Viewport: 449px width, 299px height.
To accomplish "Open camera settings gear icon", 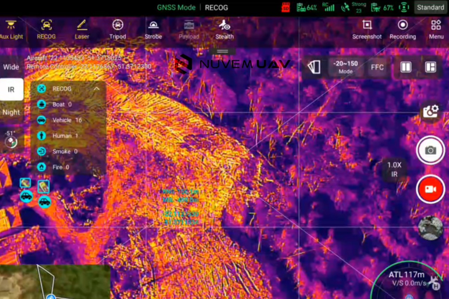I will click(430, 111).
